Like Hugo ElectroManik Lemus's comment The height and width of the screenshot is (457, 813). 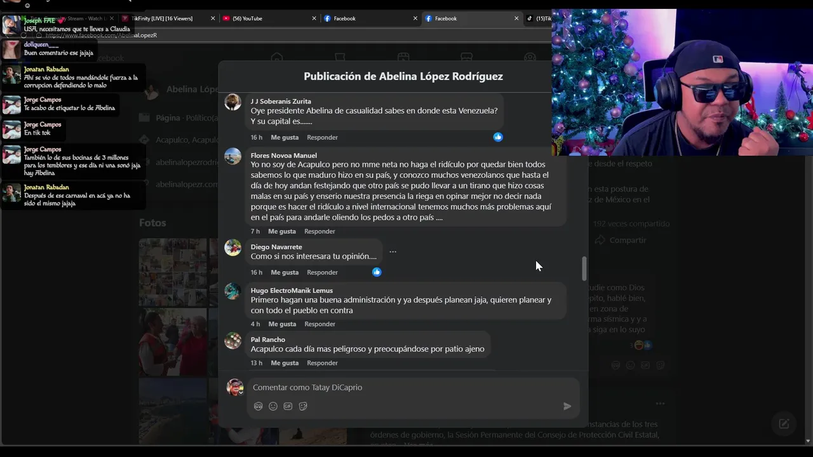point(282,324)
